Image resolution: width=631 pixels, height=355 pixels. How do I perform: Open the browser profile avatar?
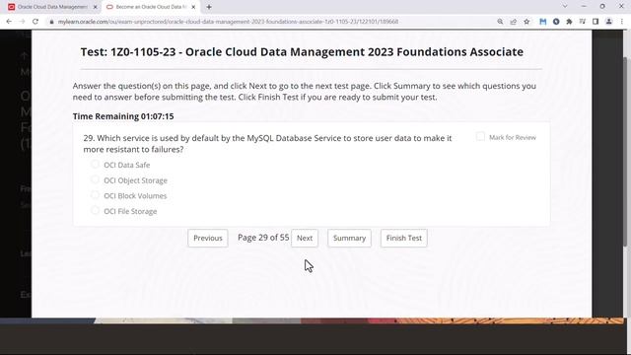(609, 22)
